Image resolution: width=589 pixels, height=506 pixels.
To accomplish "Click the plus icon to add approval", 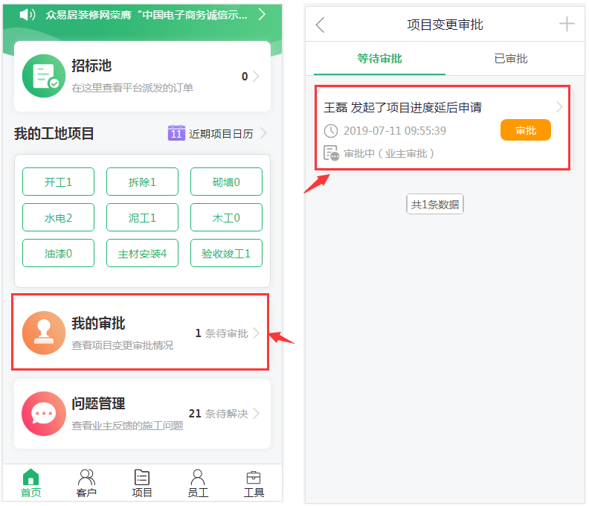I will (567, 25).
